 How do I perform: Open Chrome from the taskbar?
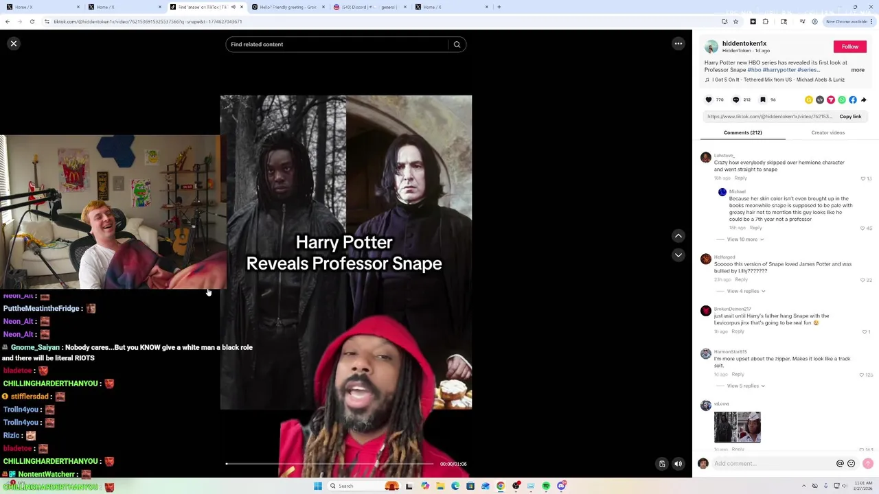point(501,486)
